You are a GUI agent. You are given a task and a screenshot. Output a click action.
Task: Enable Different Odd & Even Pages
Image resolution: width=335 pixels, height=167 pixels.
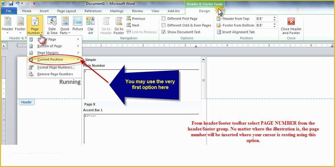pyautogui.click(x=164, y=25)
